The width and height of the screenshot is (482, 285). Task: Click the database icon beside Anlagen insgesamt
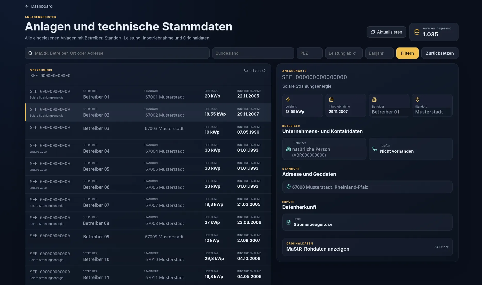coord(417,32)
